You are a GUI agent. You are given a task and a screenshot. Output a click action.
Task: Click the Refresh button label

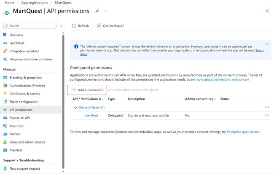(83, 26)
